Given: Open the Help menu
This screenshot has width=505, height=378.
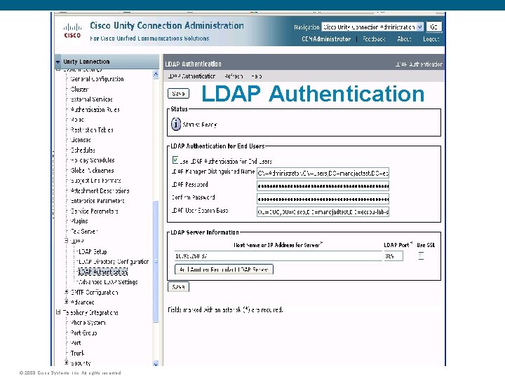Looking at the screenshot, I should 257,76.
